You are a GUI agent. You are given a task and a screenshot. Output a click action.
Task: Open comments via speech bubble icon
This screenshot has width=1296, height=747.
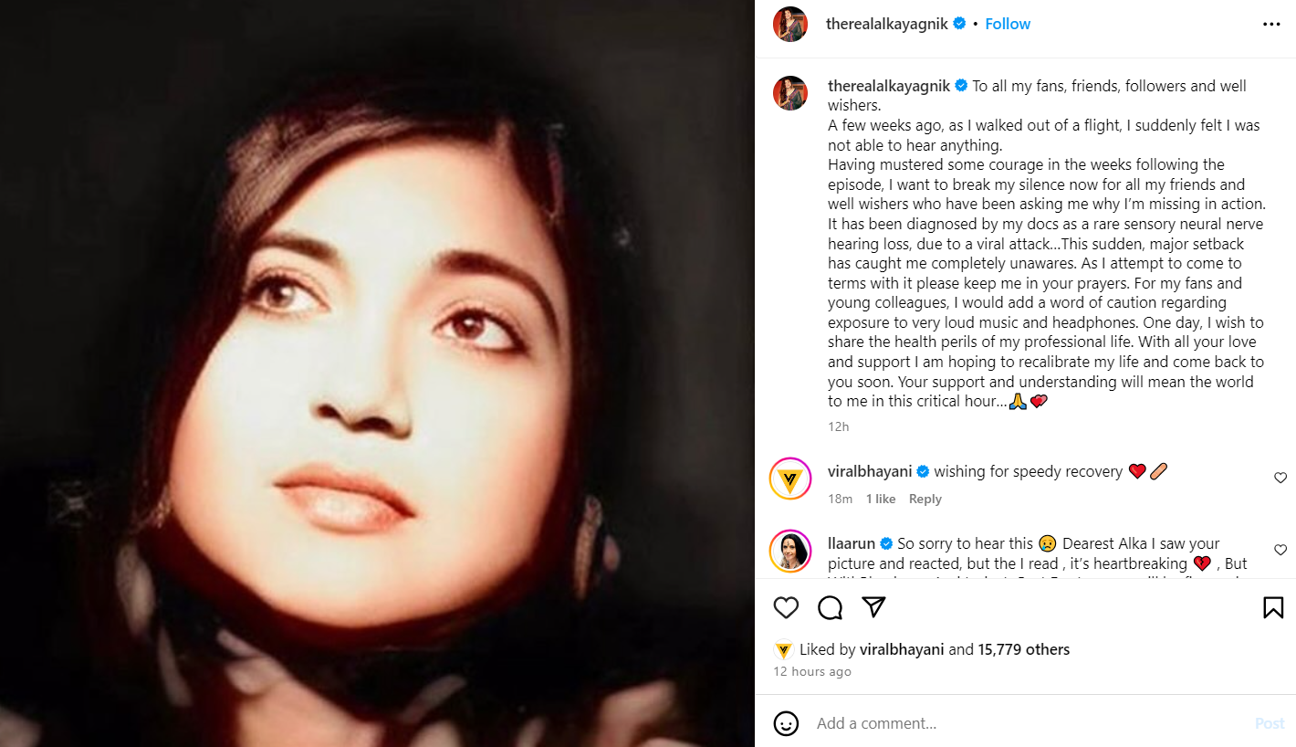[830, 608]
